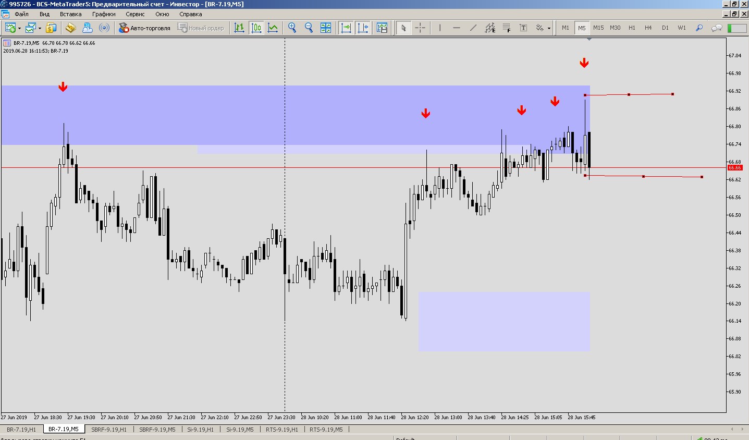This screenshot has height=440, width=749.
Task: Show the Market Watch window
Action: tap(51, 28)
